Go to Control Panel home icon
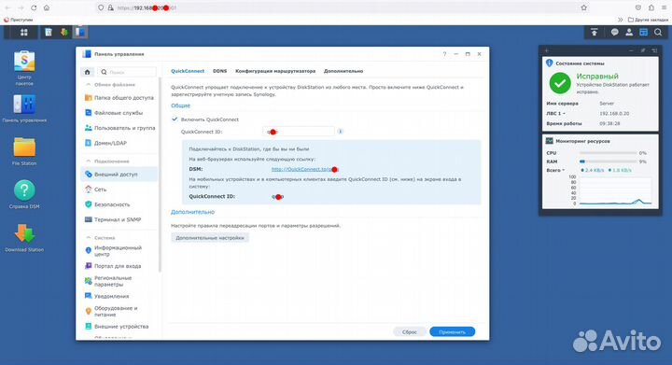Screen dimensions: 672x365 (88, 72)
